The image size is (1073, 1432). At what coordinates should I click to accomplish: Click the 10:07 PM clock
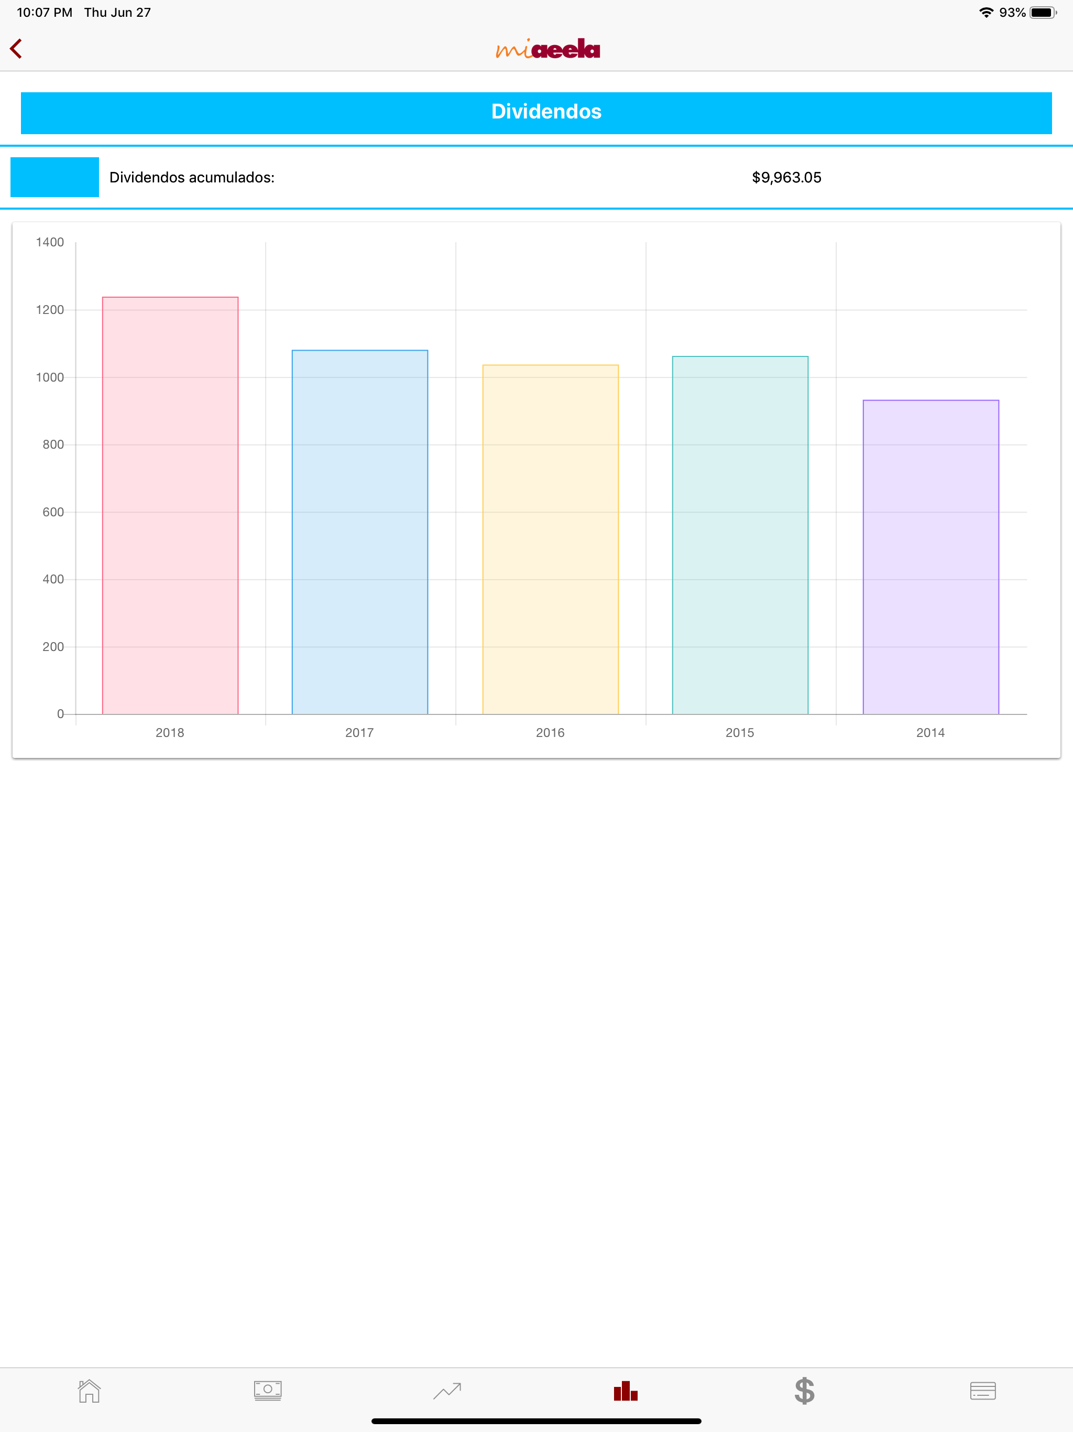[x=44, y=12]
